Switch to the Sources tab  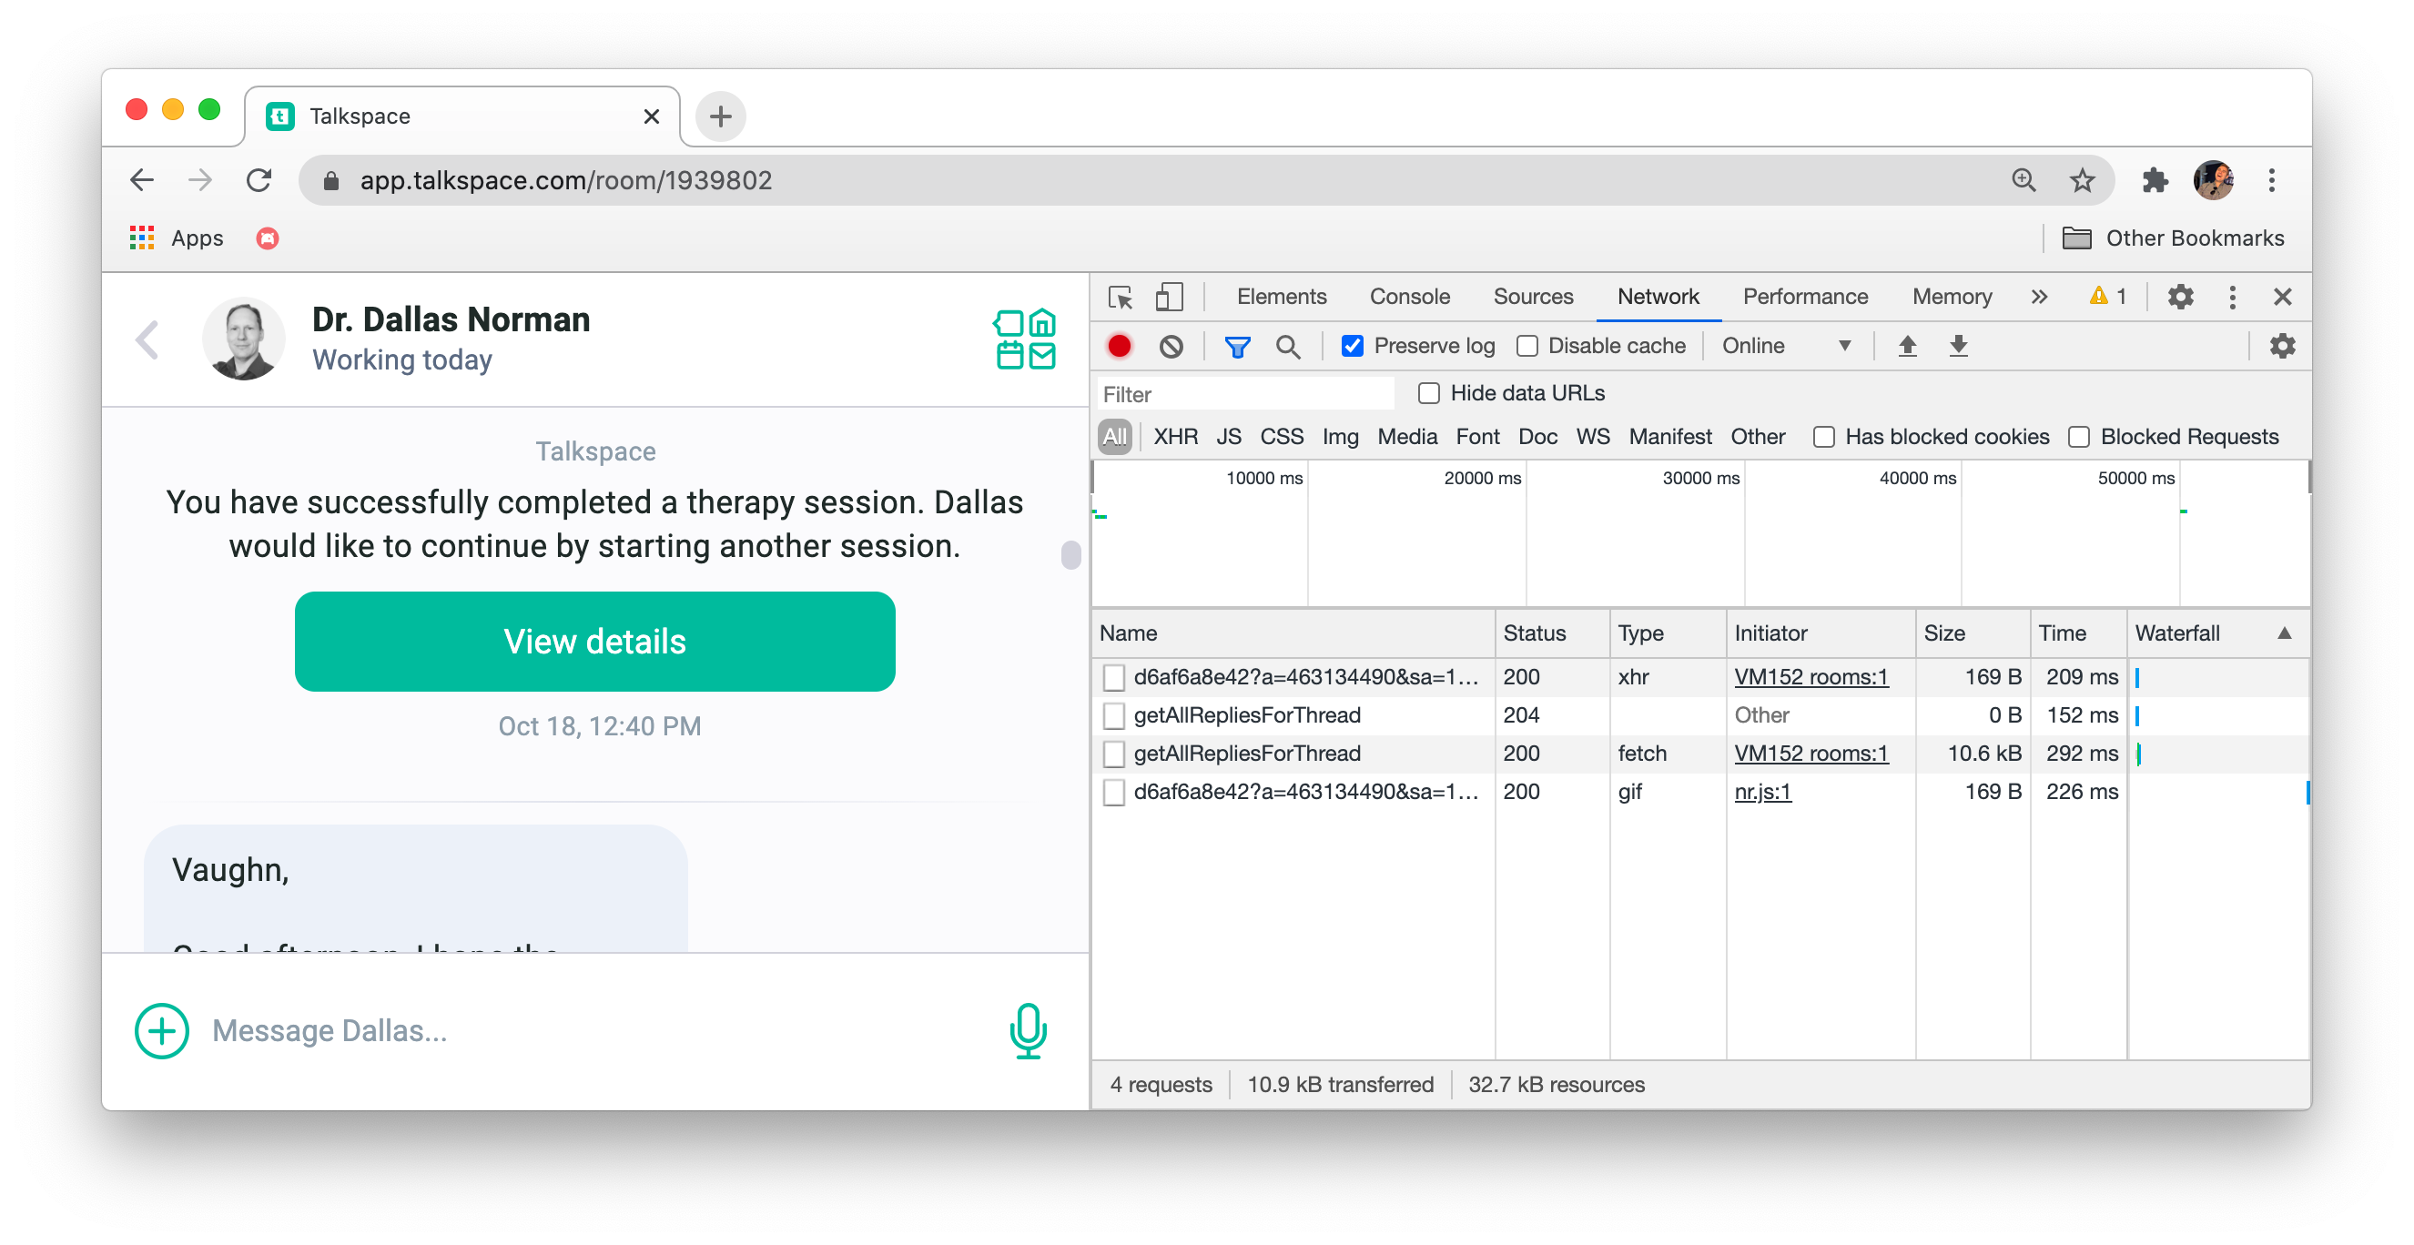(1533, 297)
